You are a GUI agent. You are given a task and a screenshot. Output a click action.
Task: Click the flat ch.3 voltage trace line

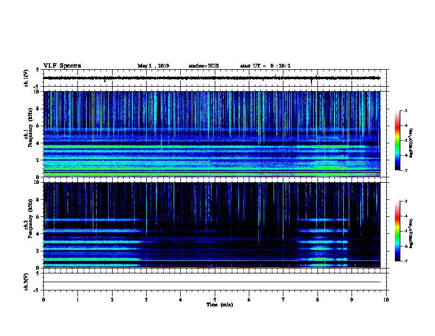[211, 282]
